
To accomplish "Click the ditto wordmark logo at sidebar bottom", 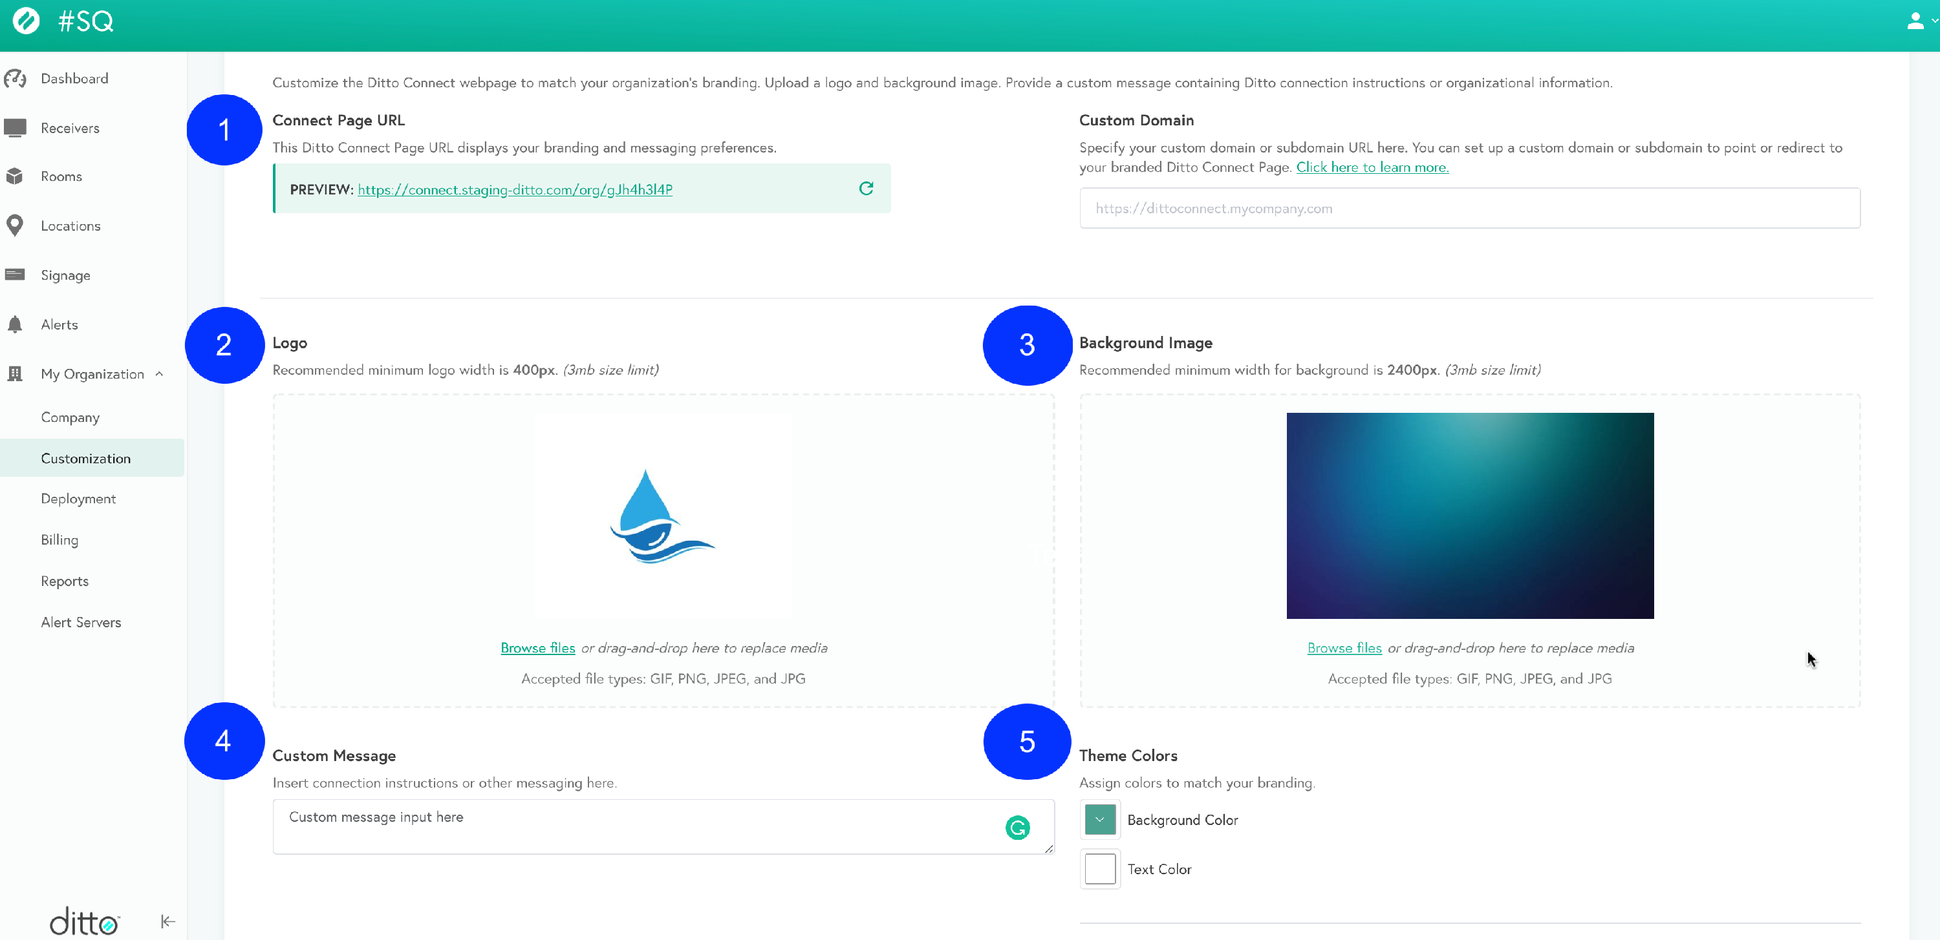I will click(84, 921).
